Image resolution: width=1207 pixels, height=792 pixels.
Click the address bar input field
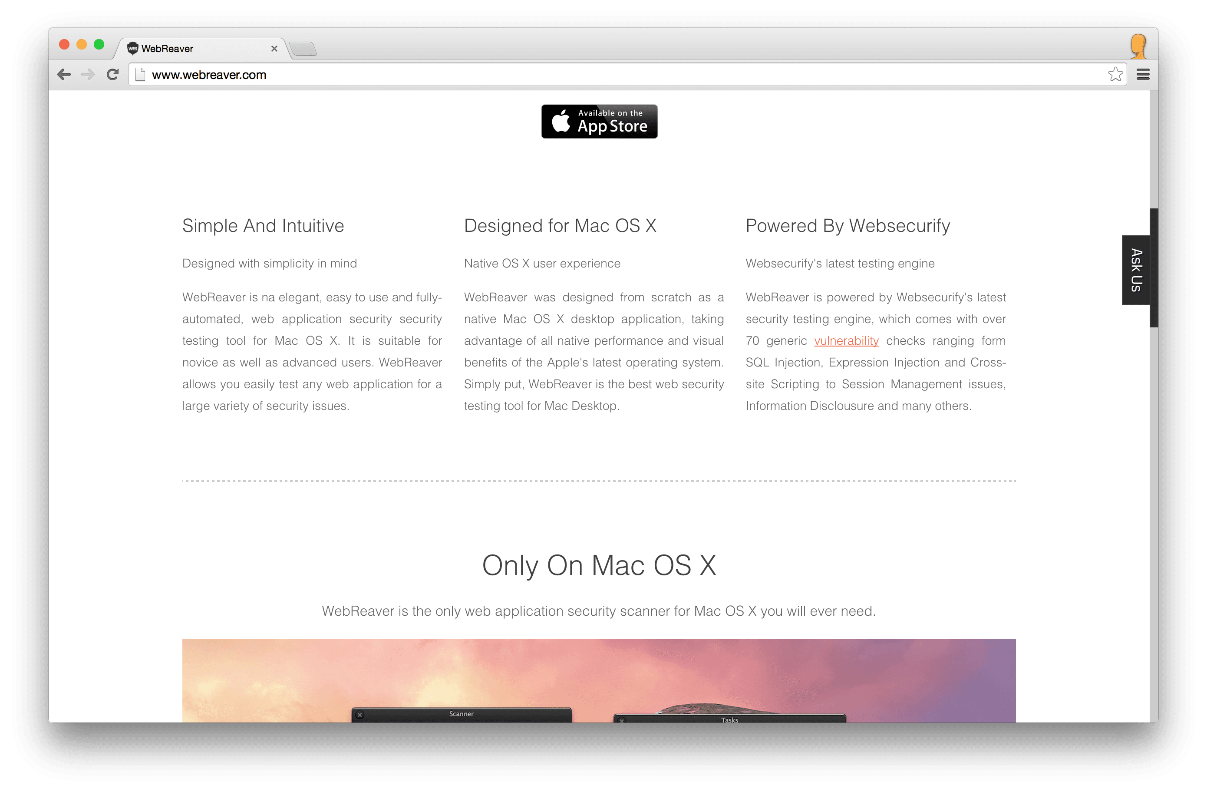(x=603, y=74)
